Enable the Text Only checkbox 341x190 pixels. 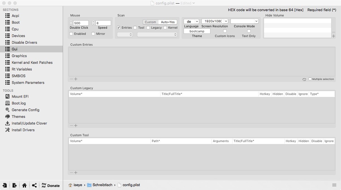pyautogui.click(x=249, y=31)
